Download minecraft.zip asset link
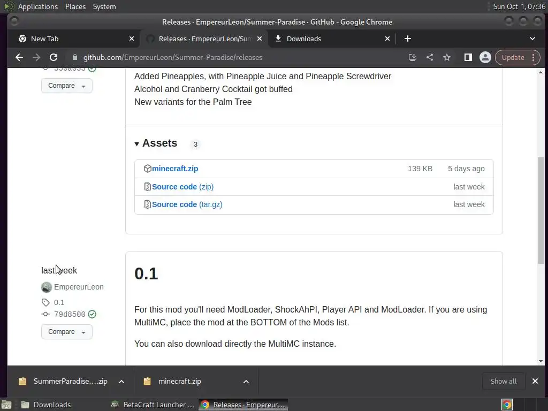The height and width of the screenshot is (411, 548). pyautogui.click(x=175, y=169)
